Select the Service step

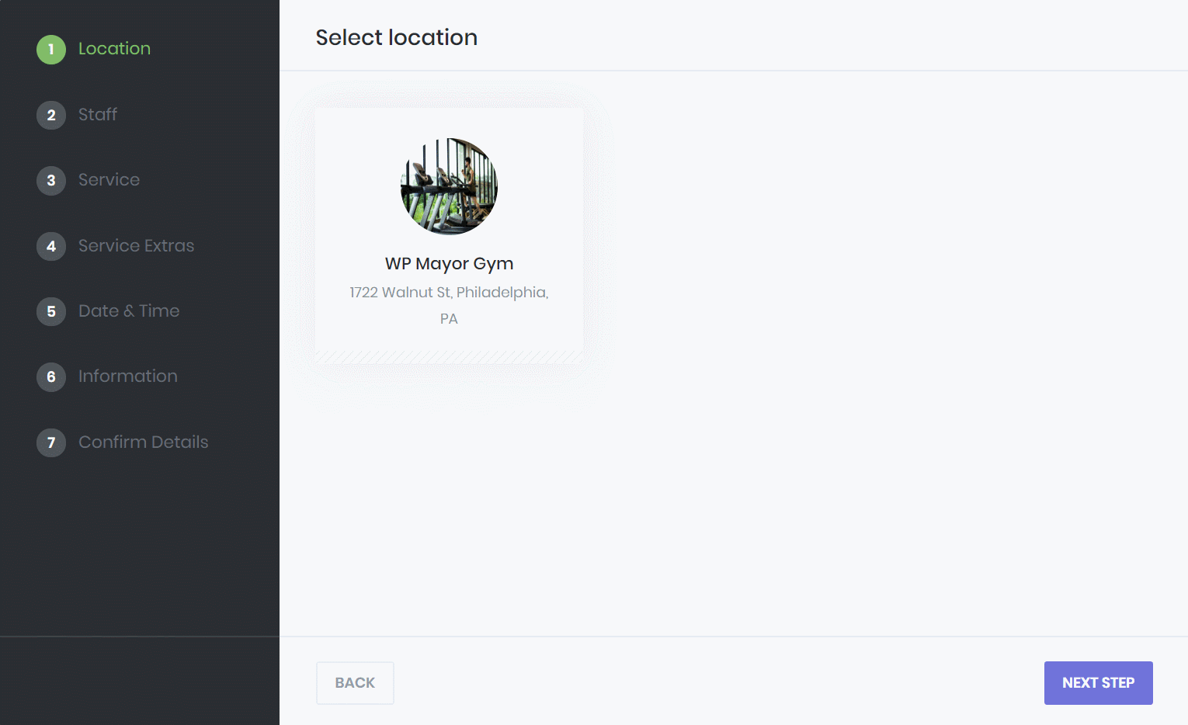click(x=109, y=179)
